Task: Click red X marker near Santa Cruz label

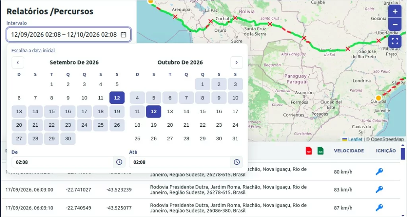Action: pyautogui.click(x=270, y=24)
